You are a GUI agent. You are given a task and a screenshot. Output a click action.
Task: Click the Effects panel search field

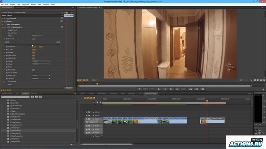tap(15, 96)
